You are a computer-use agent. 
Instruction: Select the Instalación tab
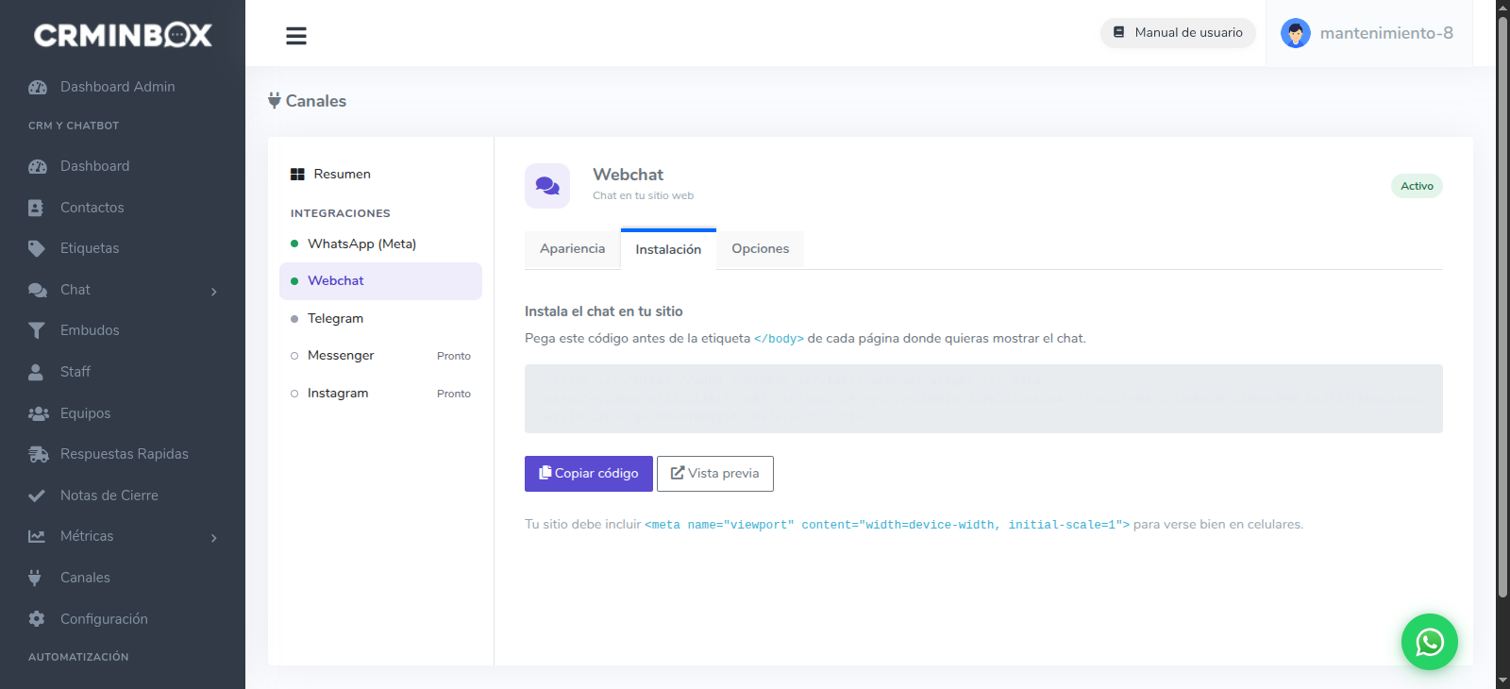pos(668,250)
